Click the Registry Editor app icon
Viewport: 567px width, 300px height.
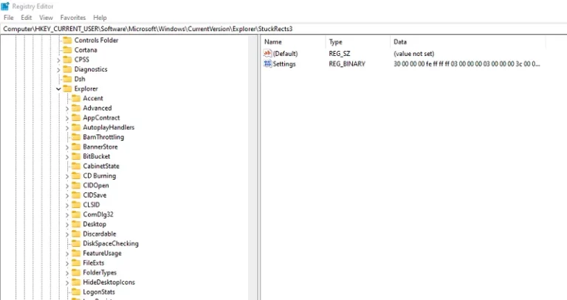click(x=5, y=6)
